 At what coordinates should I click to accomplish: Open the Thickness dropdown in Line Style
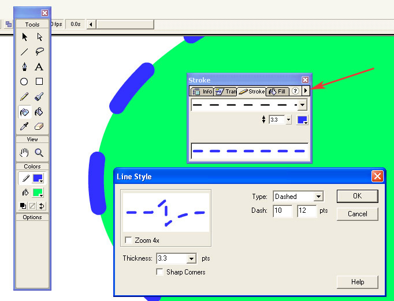pos(191,258)
